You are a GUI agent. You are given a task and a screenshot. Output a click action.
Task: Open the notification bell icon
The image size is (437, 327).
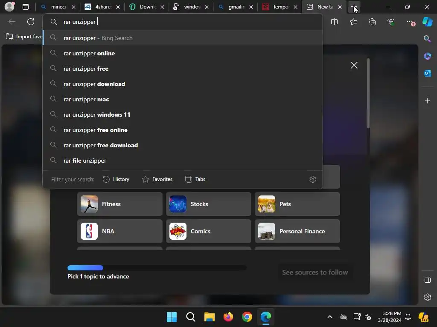[x=408, y=317]
